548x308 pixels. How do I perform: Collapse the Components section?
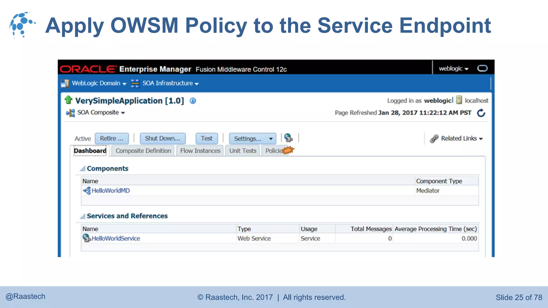[83, 168]
